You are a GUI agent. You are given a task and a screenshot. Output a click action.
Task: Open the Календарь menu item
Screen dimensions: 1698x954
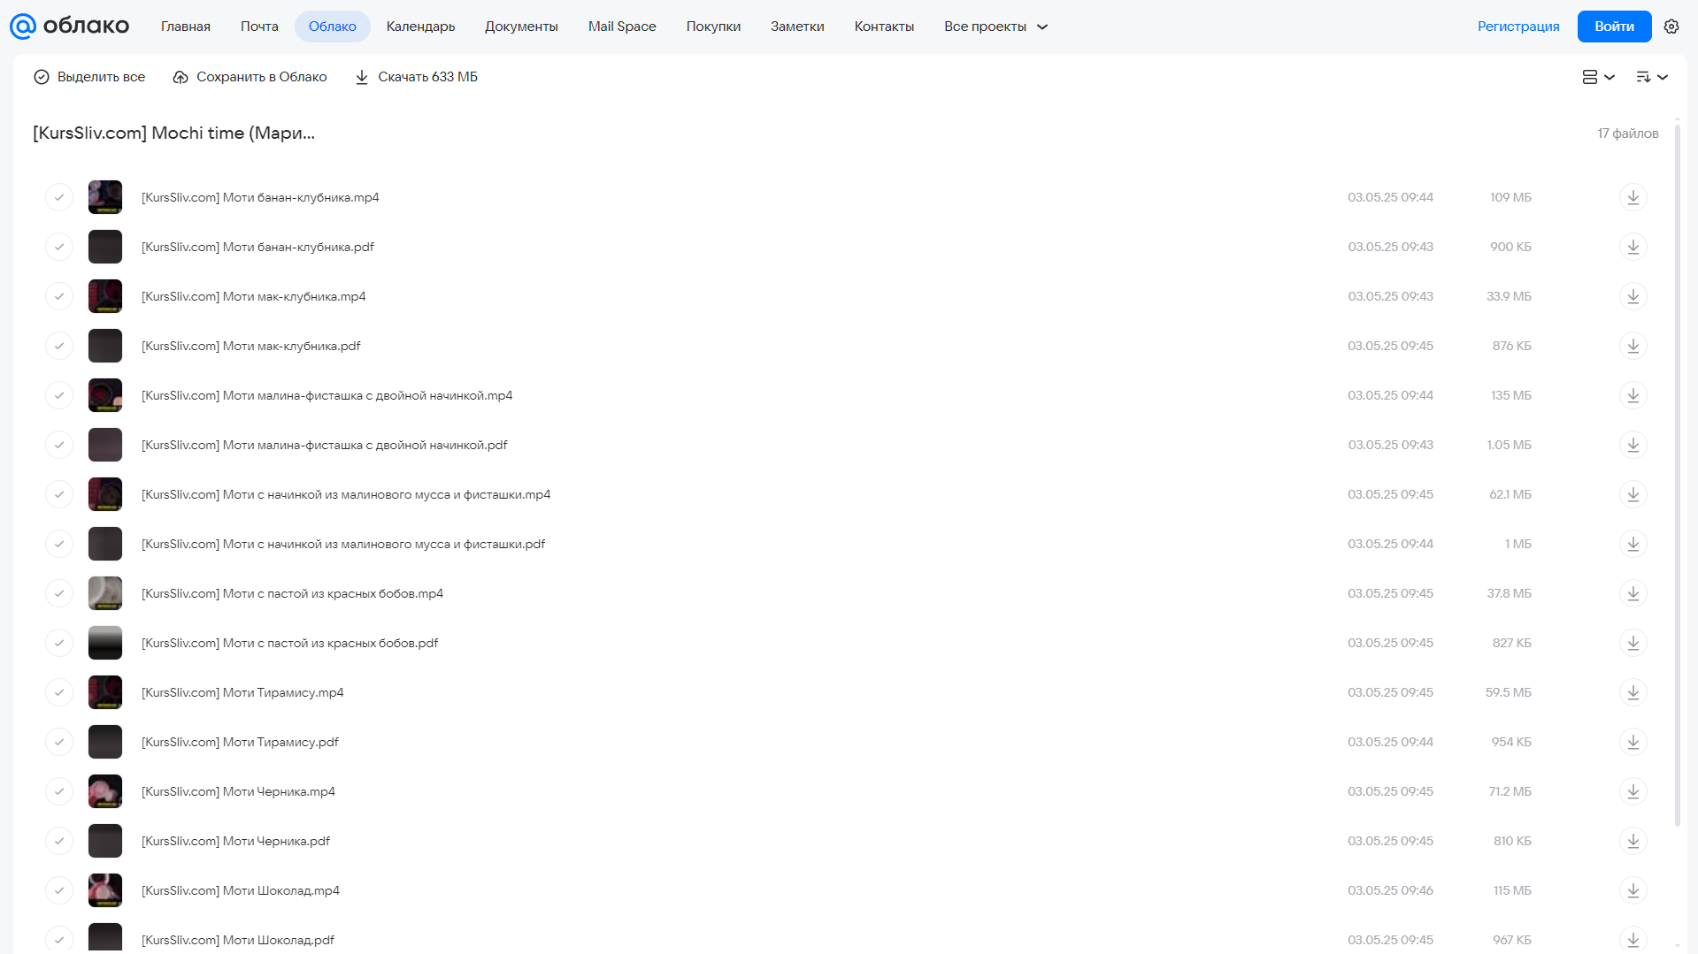tap(420, 27)
